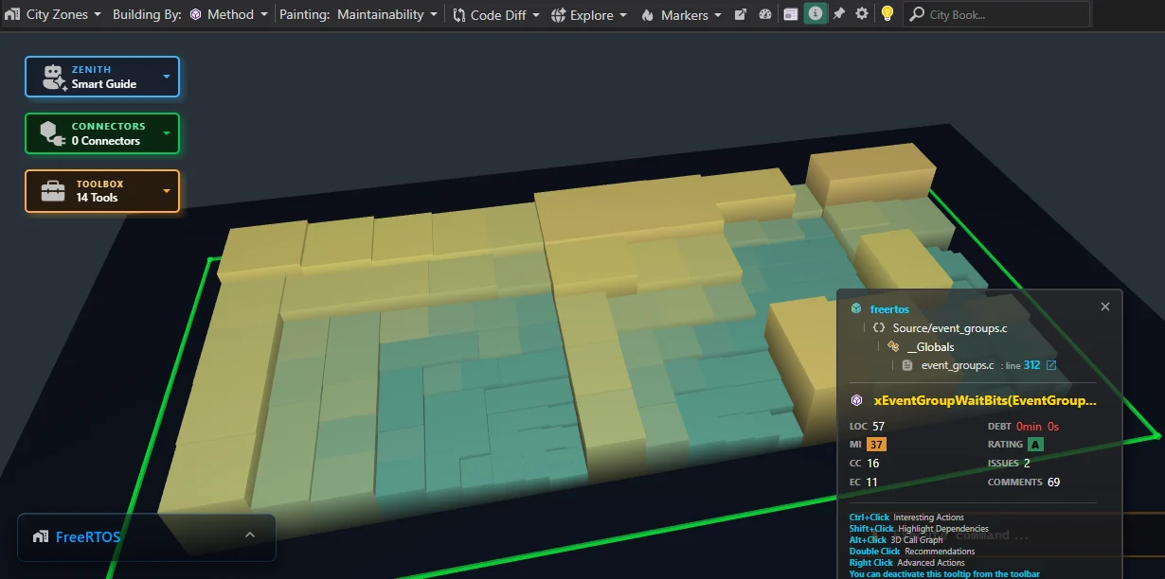Click the Ctrl+Click Interesting Actions hint
This screenshot has width=1165, height=579.
point(906,518)
